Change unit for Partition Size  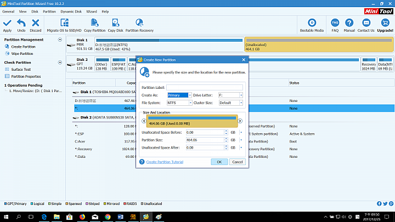(241, 140)
